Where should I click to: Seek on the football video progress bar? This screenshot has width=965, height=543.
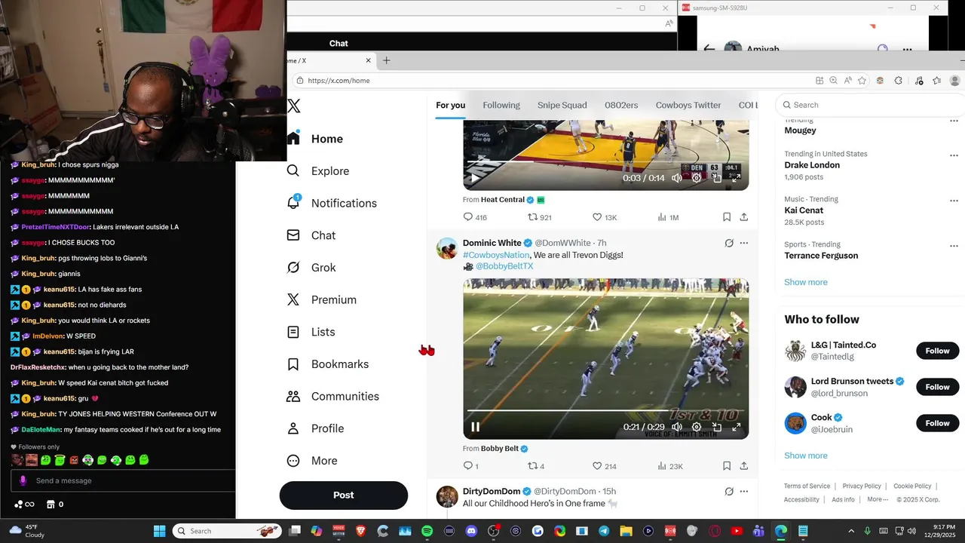(x=605, y=411)
